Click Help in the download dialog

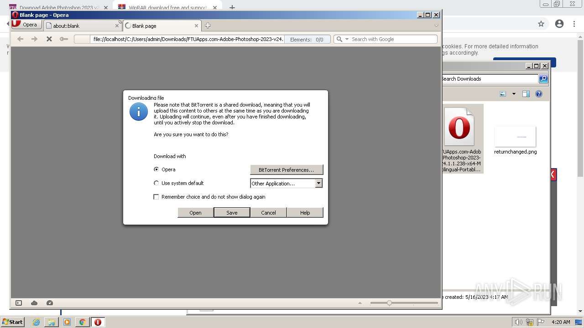point(305,213)
